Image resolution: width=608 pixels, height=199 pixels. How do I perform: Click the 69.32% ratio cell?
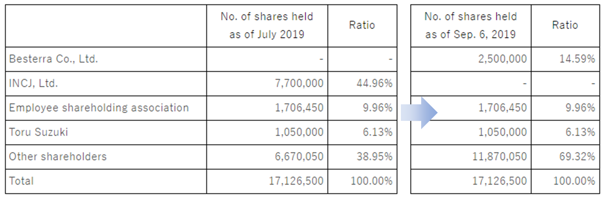(x=580, y=157)
